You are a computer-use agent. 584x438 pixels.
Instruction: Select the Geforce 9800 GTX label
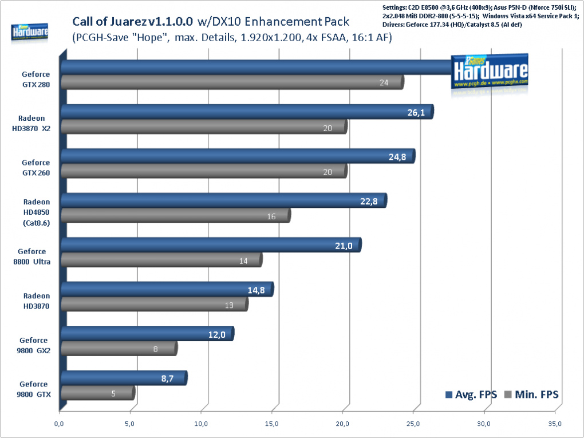tap(34, 389)
